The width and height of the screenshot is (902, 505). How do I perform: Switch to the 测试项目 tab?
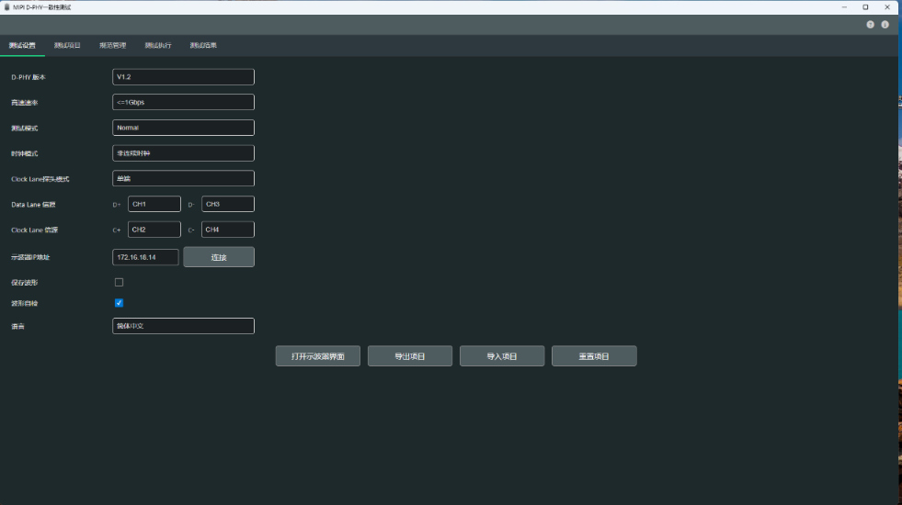coord(67,45)
